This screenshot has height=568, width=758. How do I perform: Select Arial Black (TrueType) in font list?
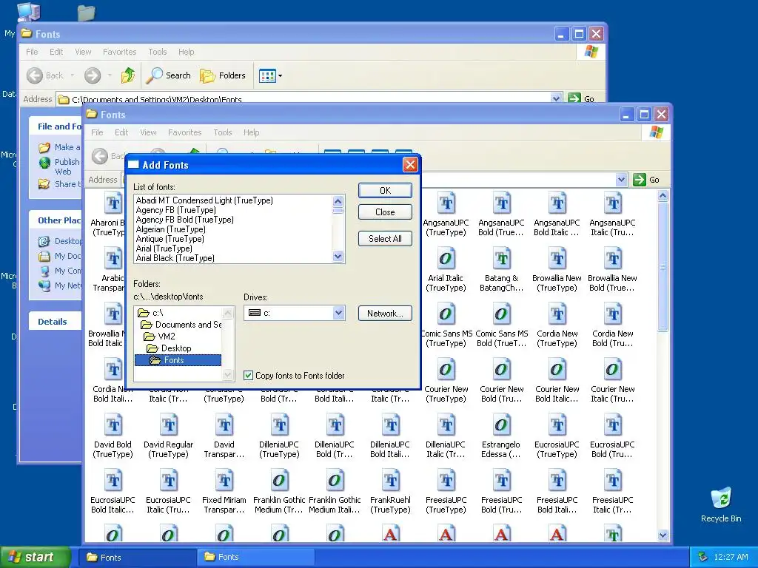175,258
